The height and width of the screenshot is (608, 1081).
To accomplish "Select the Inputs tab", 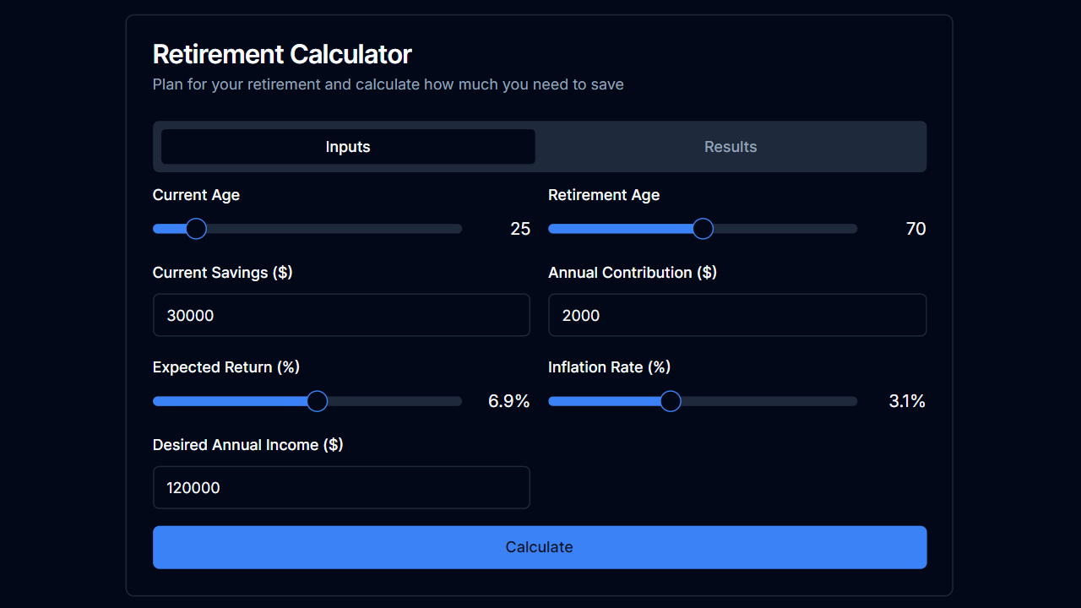I will [x=347, y=146].
